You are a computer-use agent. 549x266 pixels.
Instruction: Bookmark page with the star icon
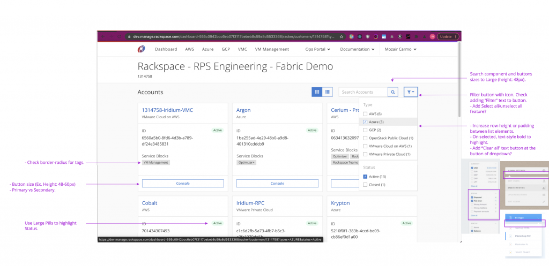pos(341,36)
